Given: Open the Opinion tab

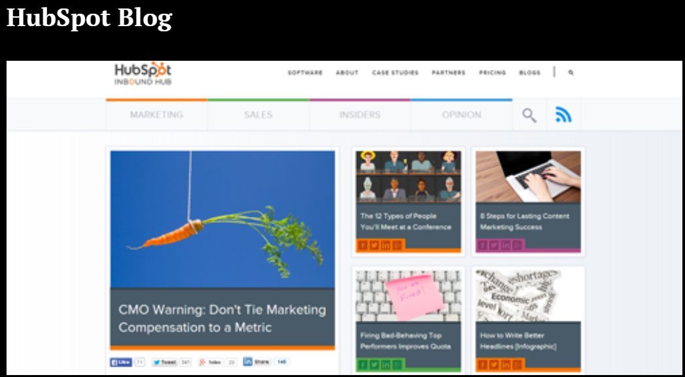Looking at the screenshot, I should [461, 115].
